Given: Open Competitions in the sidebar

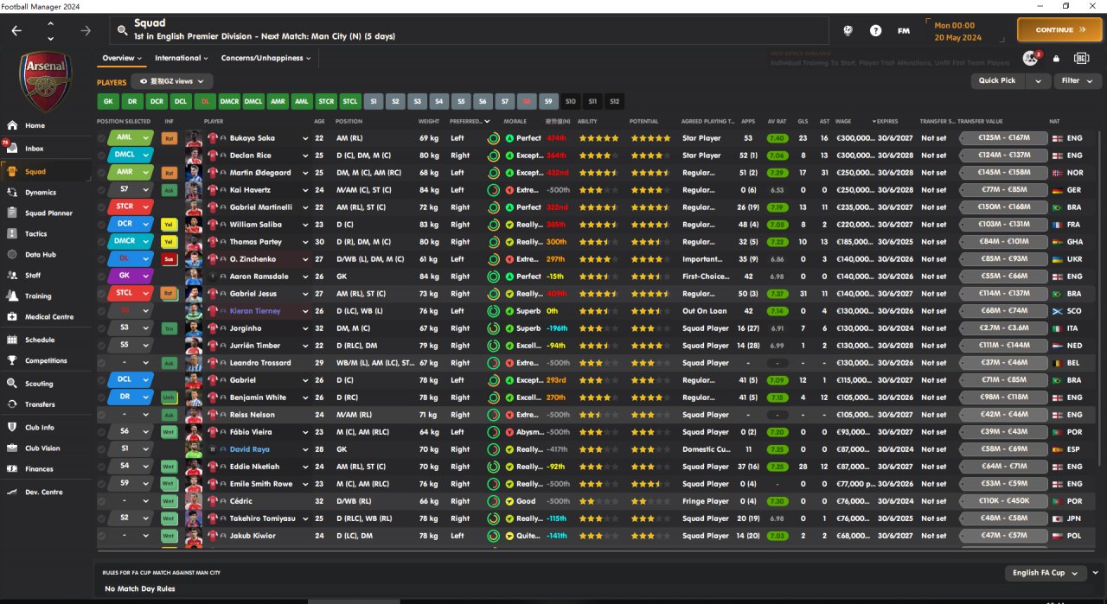Looking at the screenshot, I should 46,360.
